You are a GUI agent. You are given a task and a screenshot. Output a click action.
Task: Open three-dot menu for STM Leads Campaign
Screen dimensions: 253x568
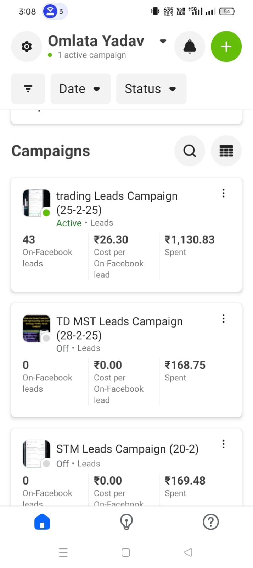(223, 444)
